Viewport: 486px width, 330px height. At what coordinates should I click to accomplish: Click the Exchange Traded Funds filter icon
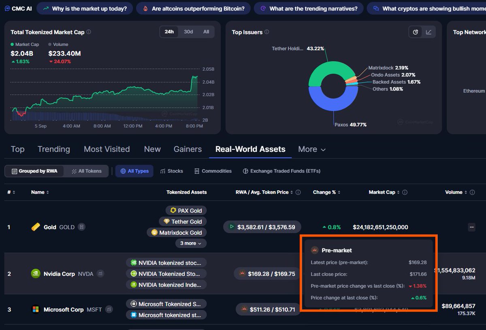(x=245, y=171)
